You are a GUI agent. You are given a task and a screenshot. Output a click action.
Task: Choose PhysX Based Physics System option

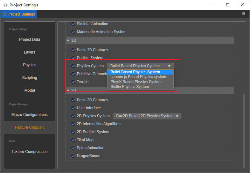pos(140,82)
